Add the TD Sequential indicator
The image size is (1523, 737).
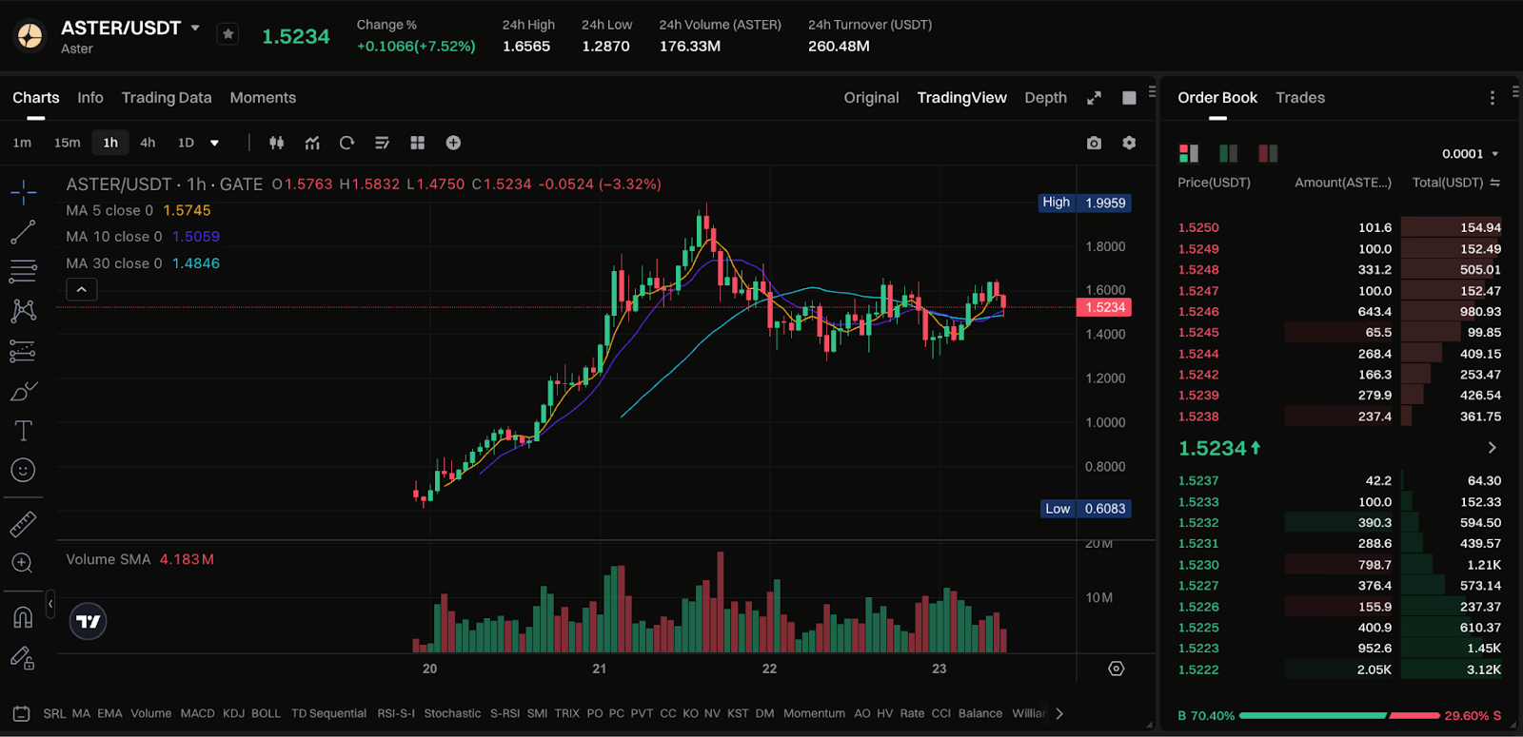pyautogui.click(x=328, y=713)
